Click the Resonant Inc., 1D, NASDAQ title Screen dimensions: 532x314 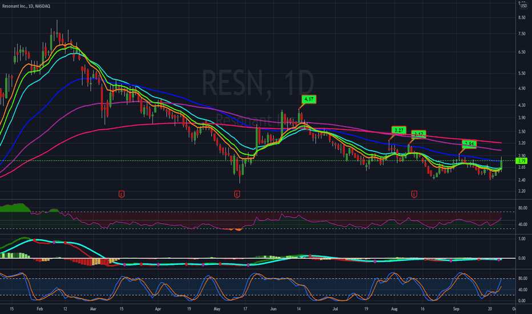26,6
